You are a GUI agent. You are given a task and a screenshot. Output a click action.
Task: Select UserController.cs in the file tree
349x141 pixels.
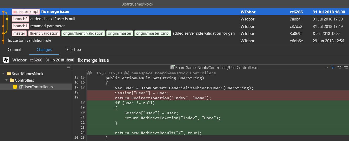[x=38, y=87]
